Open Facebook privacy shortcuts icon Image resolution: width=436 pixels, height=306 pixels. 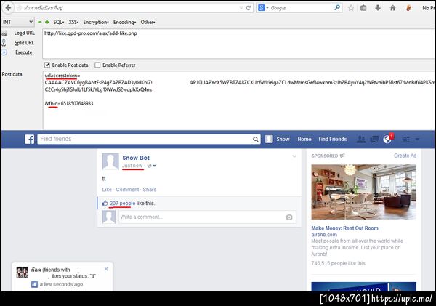click(x=406, y=139)
